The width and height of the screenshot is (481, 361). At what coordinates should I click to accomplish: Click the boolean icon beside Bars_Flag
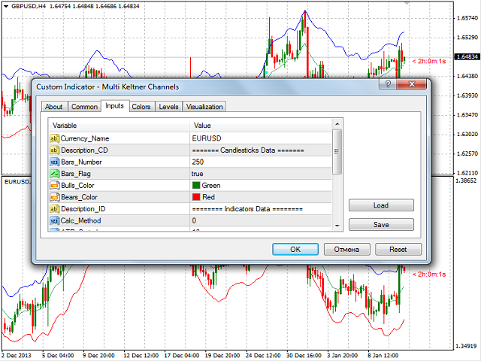54,174
